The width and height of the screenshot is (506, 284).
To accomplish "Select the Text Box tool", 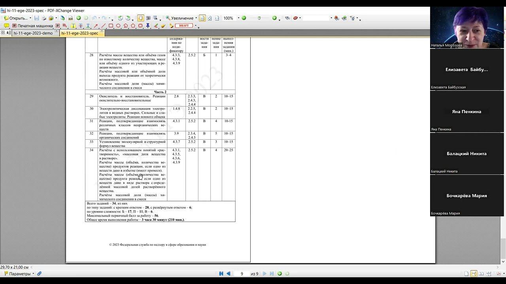I will 58,26.
